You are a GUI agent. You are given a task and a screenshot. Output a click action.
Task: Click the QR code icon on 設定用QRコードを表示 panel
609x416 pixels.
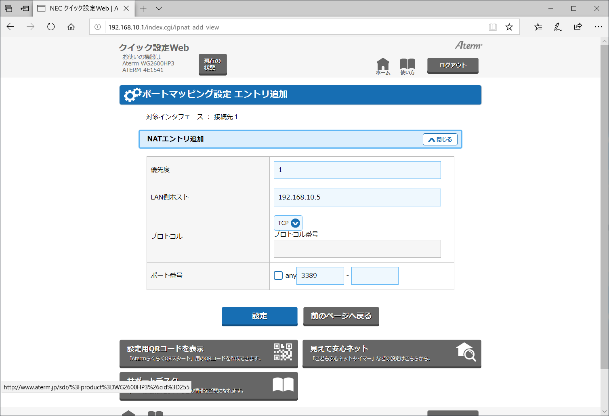coord(282,352)
